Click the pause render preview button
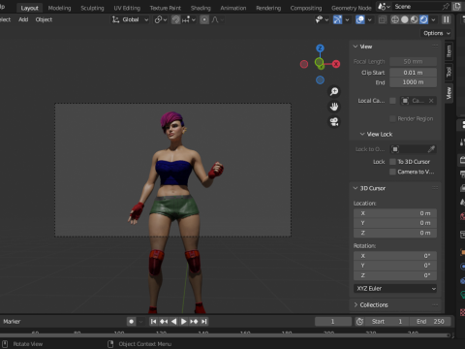465x349 pixels. 447,19
